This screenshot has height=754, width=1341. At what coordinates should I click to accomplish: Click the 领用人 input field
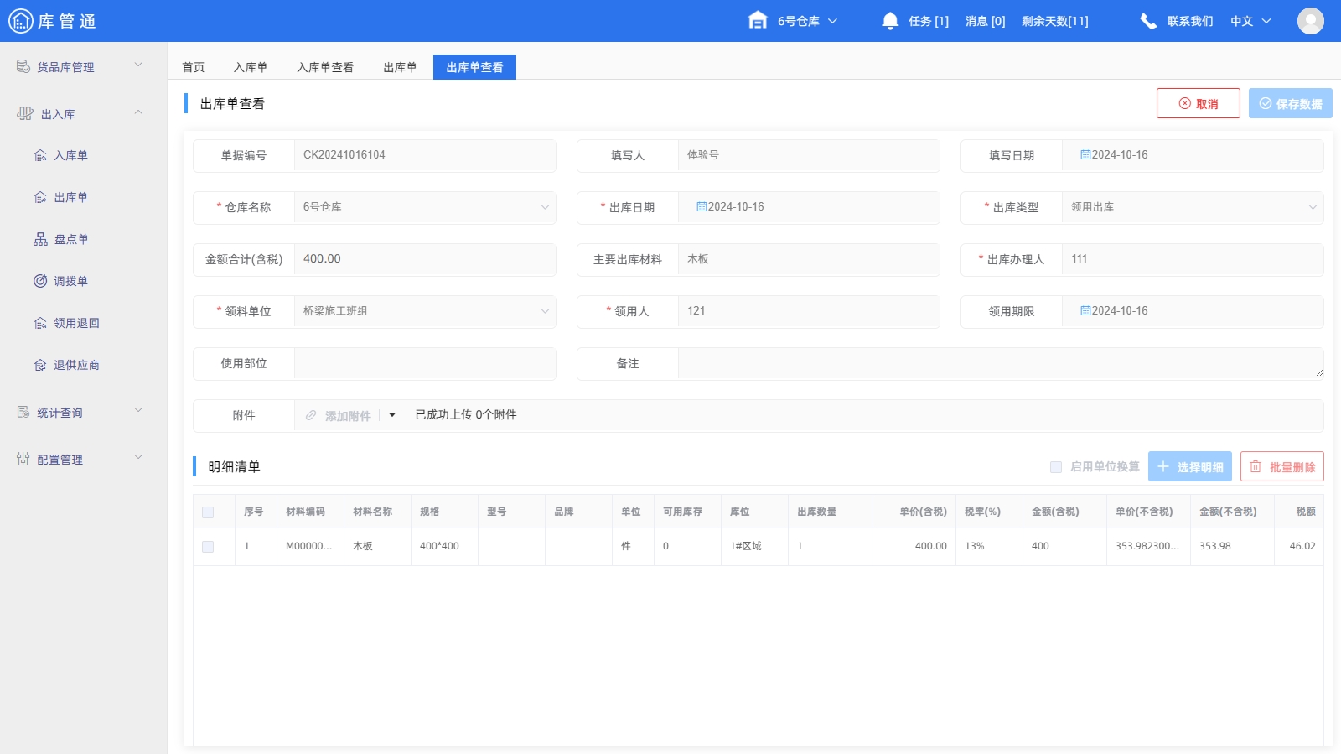point(809,311)
